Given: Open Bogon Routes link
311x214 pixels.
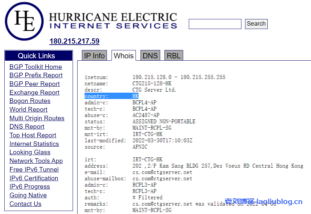Looking at the screenshot, I should (30, 101).
